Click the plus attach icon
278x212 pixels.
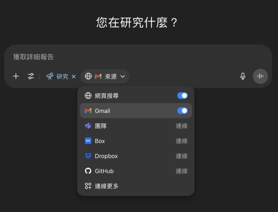[16, 76]
